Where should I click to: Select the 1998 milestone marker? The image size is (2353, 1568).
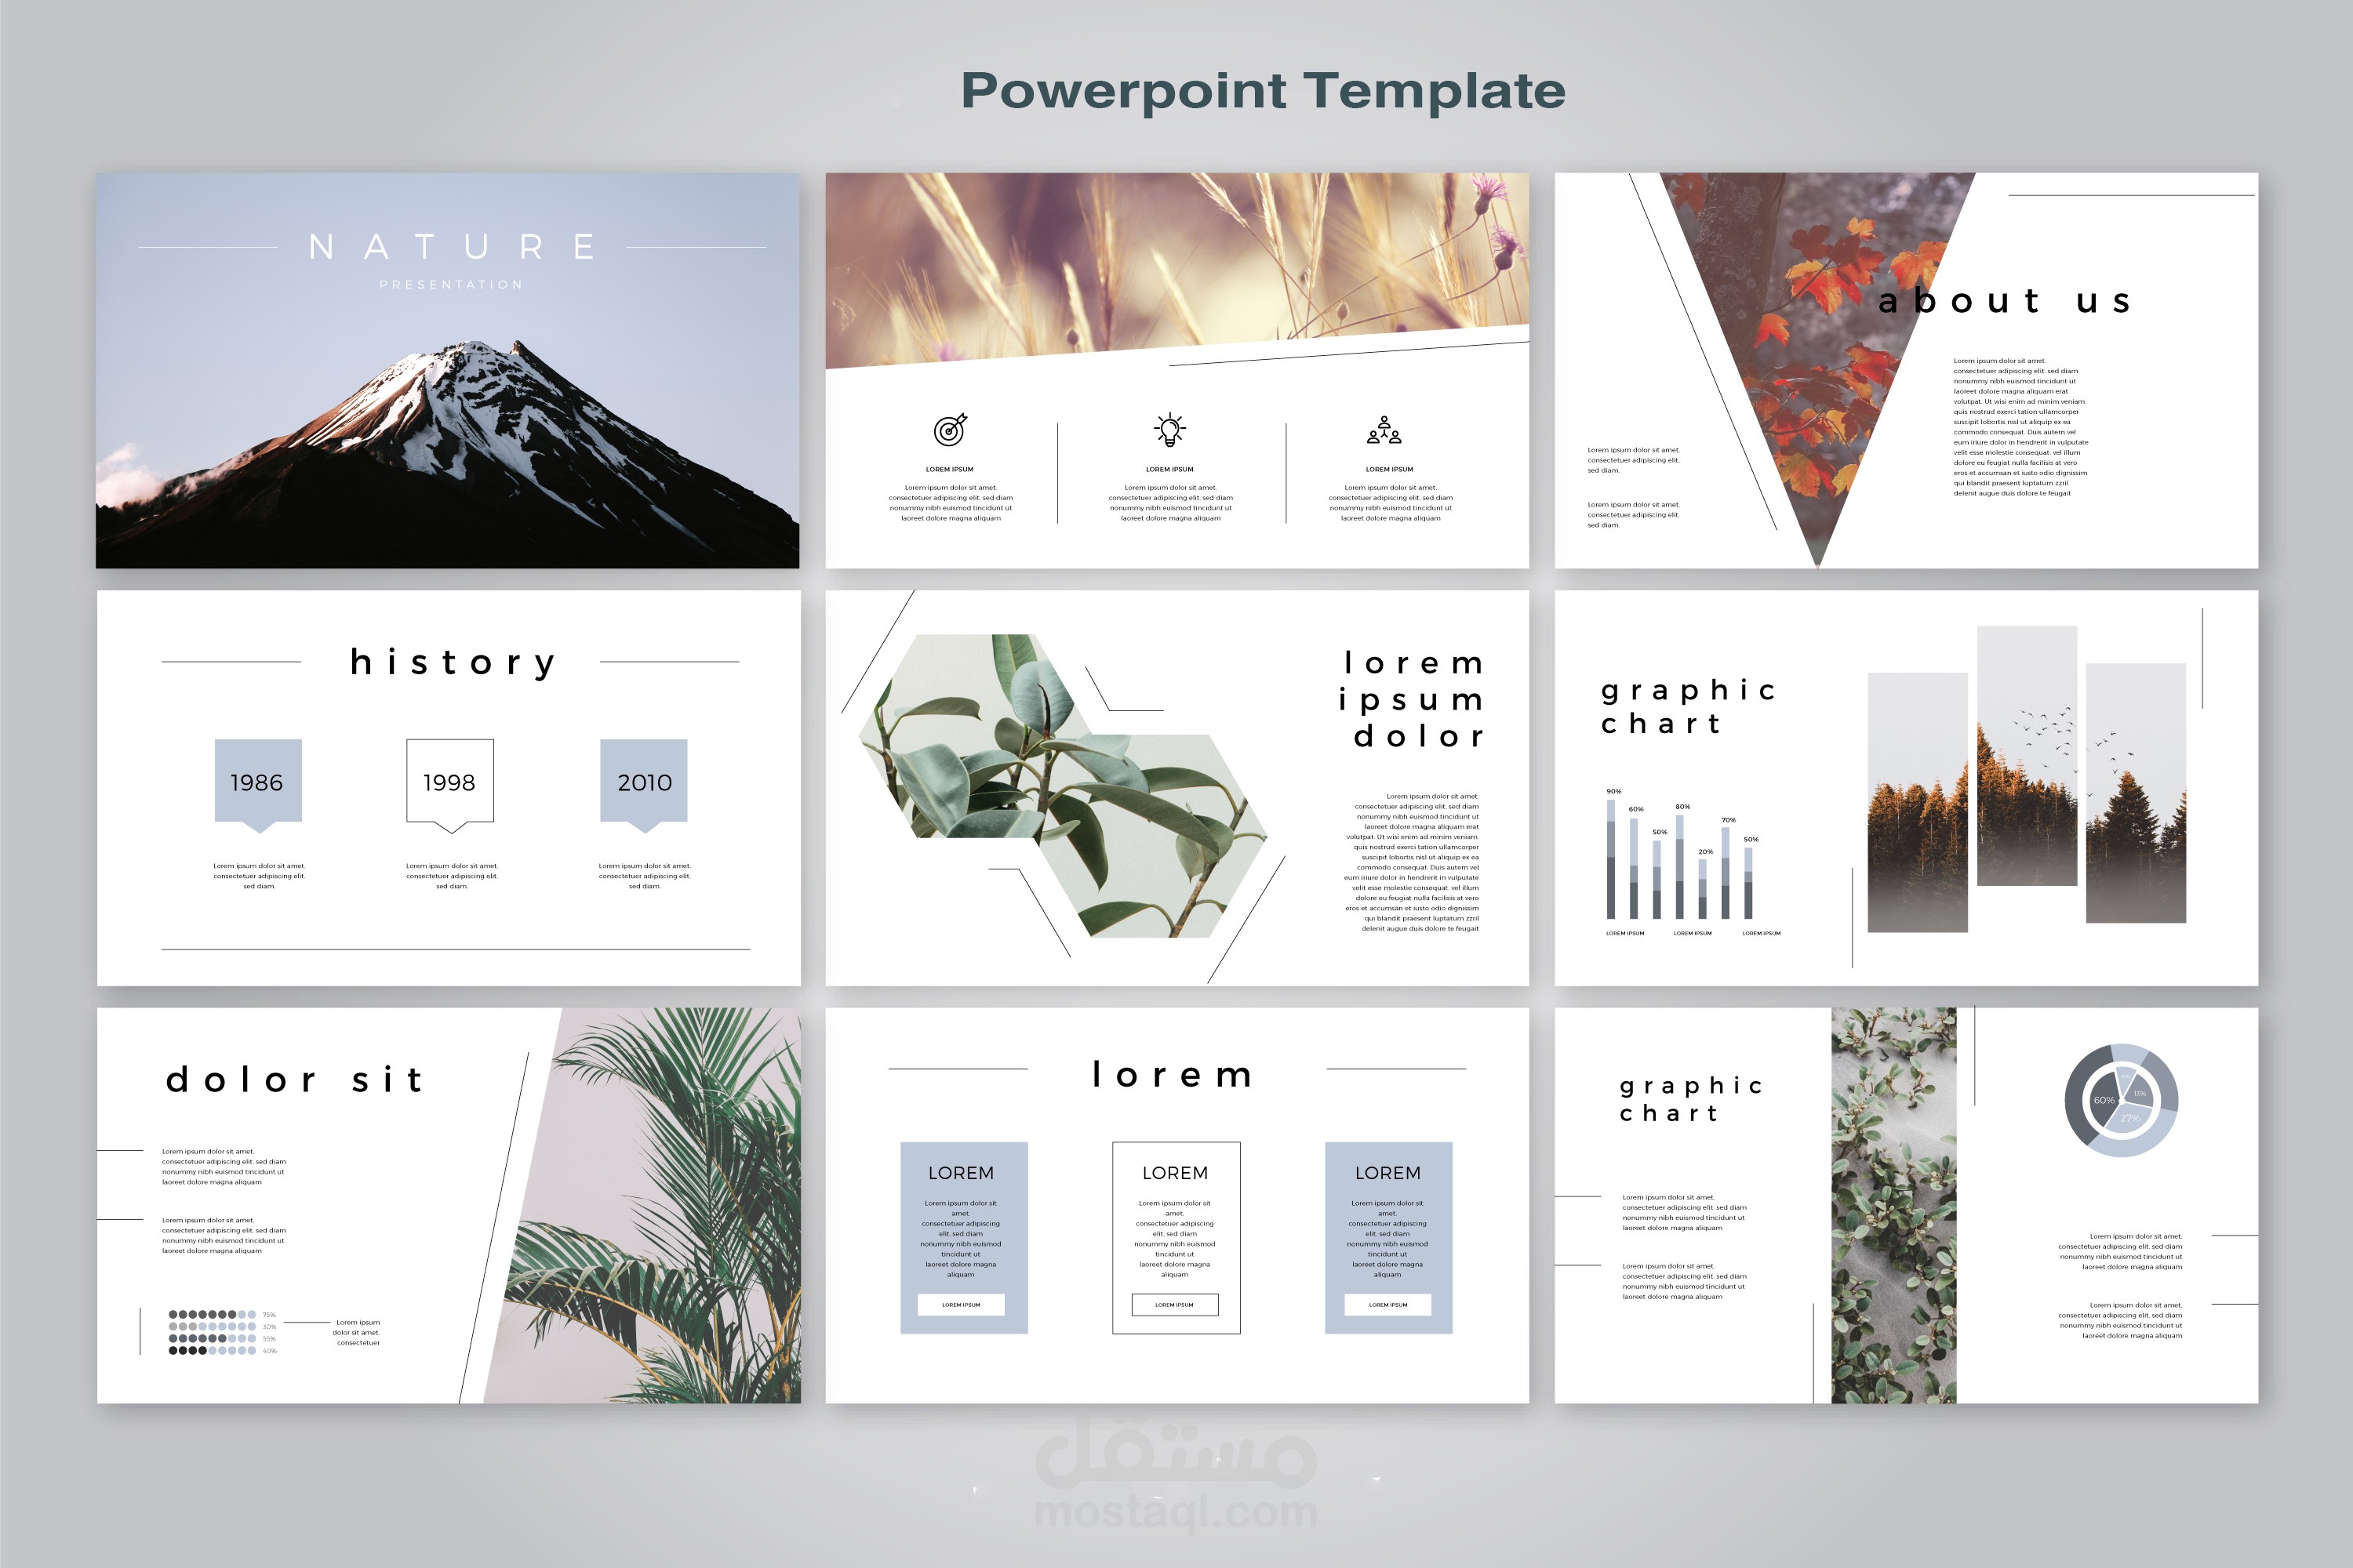point(449,785)
